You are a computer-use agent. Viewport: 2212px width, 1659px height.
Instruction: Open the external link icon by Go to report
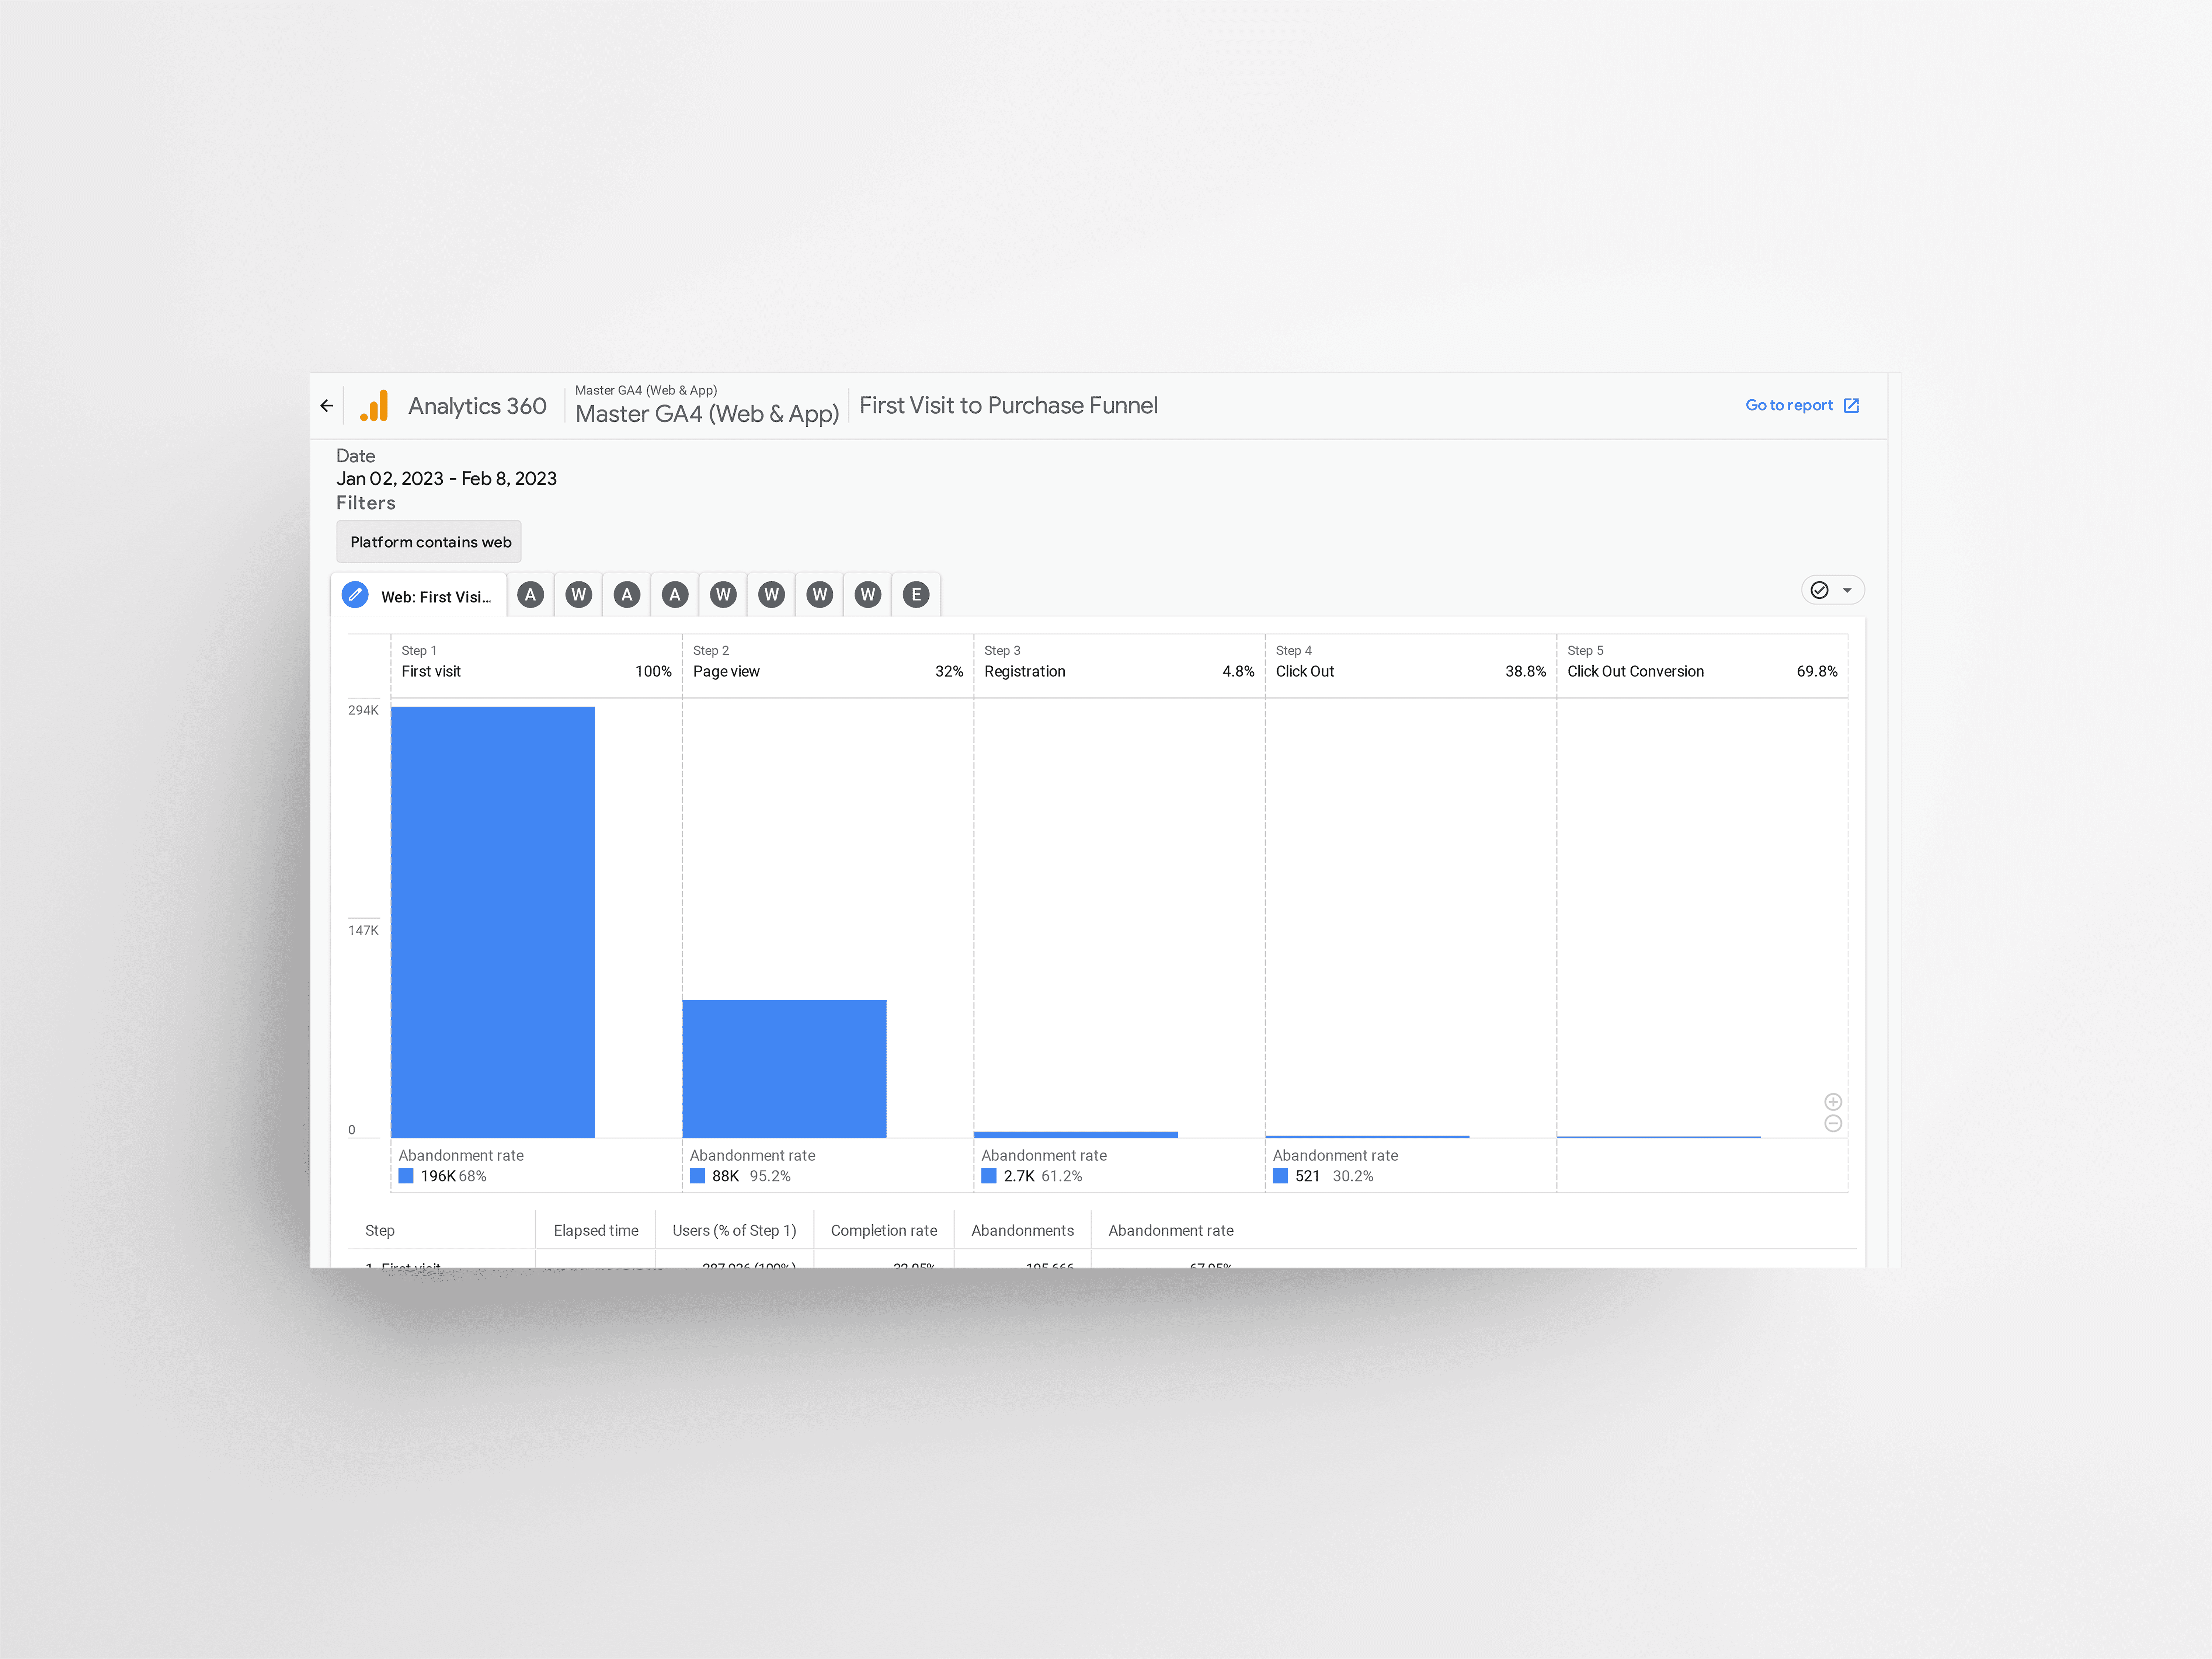[1851, 405]
